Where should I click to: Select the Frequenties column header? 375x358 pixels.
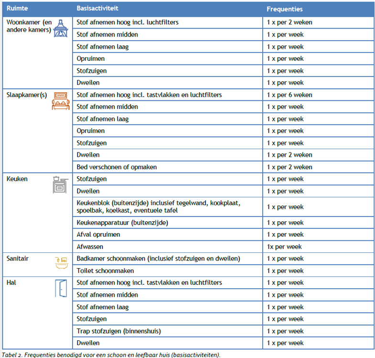284,9
